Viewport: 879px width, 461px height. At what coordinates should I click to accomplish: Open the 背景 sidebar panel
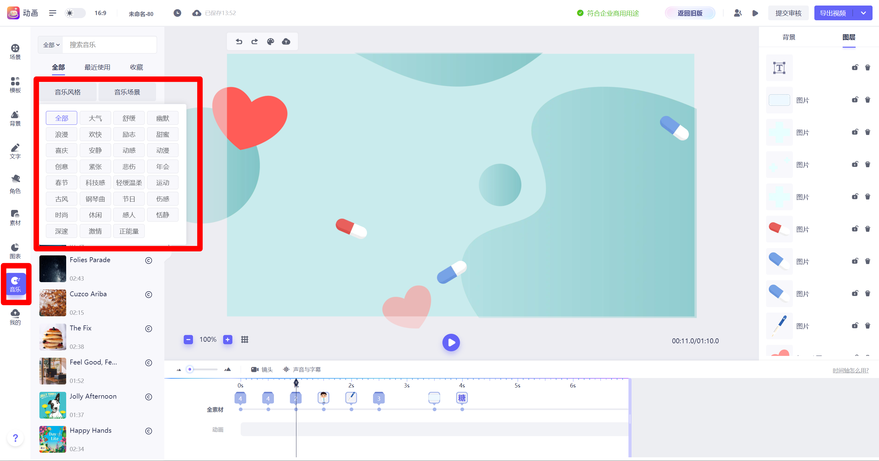point(15,118)
